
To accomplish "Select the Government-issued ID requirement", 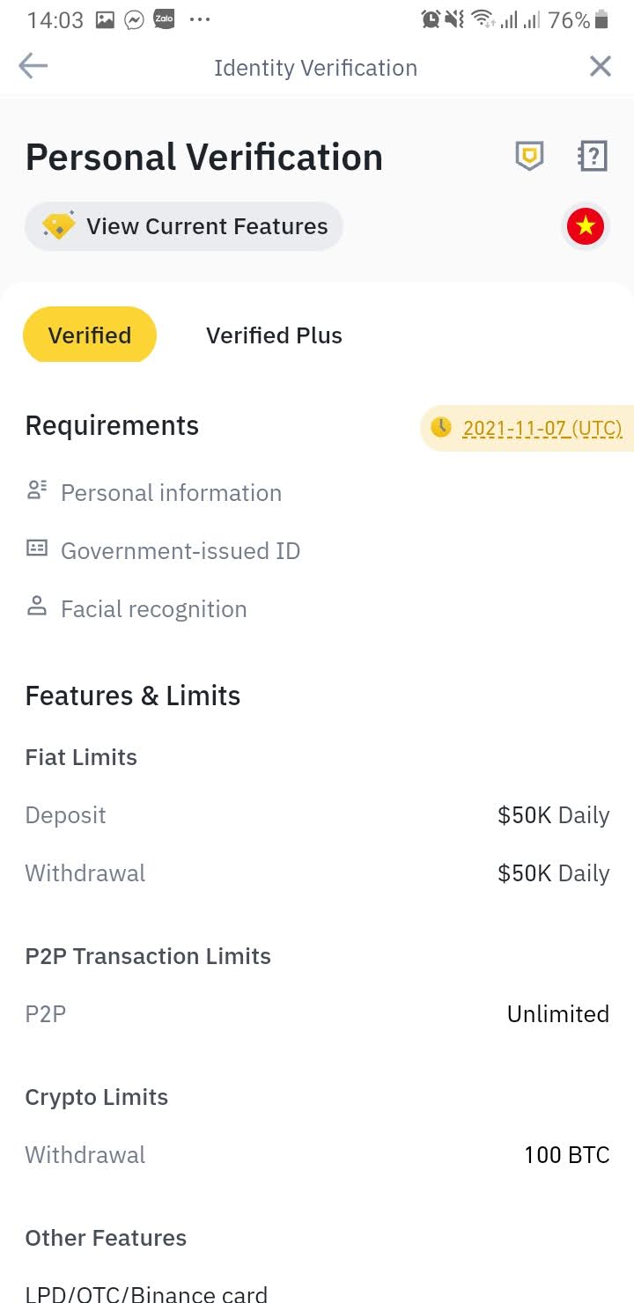I will (181, 551).
